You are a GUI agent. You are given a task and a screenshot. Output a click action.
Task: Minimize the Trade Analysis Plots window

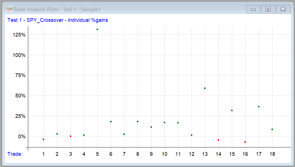point(253,9)
